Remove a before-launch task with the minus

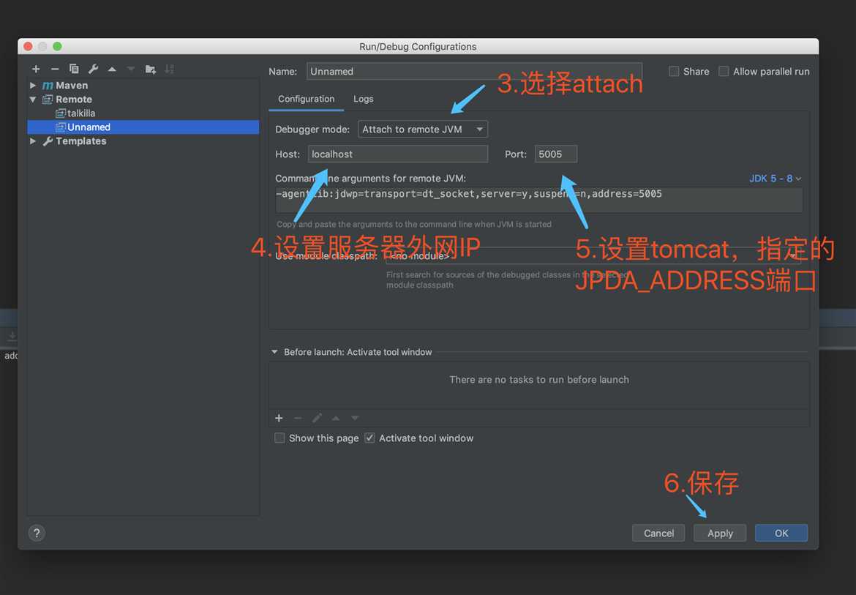point(298,418)
